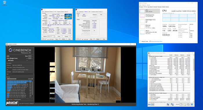Click HWiNFO network remote-monitor toolbar icon
The height and width of the screenshot is (110, 203).
(x=172, y=105)
